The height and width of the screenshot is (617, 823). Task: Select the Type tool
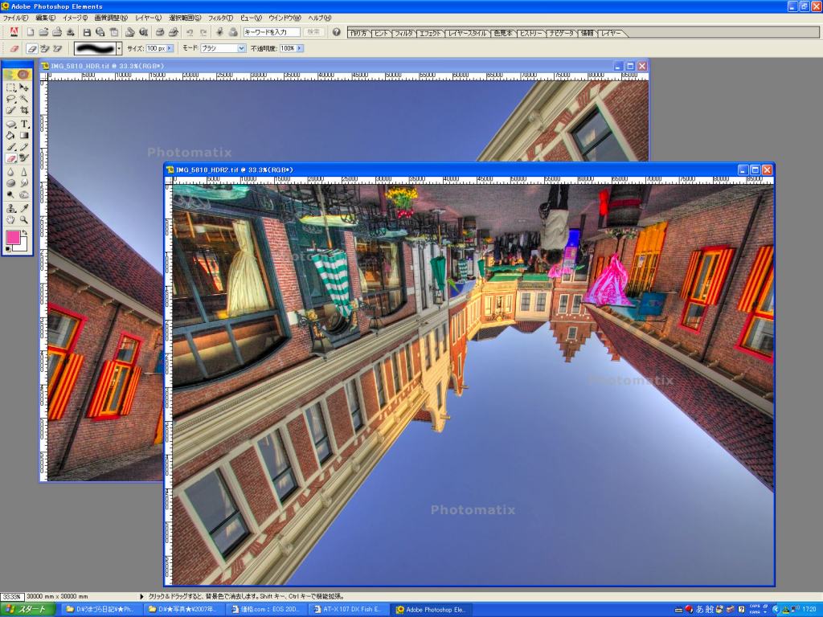(24, 125)
